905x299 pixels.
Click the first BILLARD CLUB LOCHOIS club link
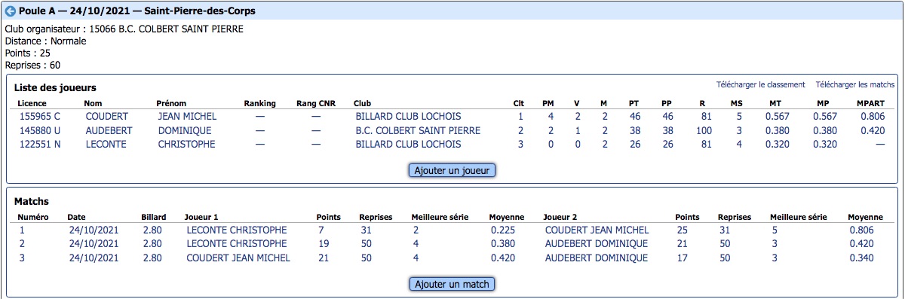click(x=408, y=117)
